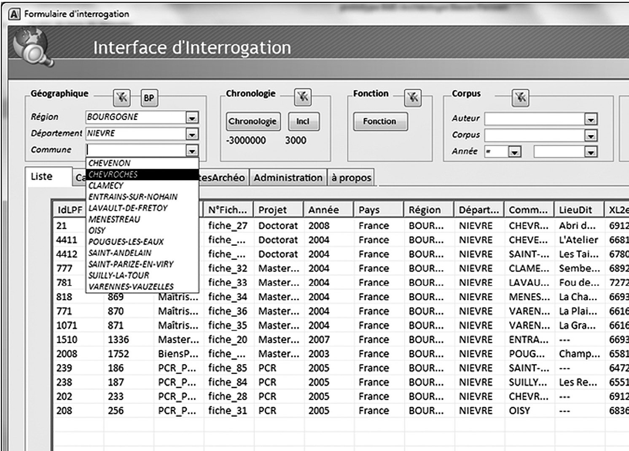The image size is (629, 451).
Task: Focus the Commune input field
Action: [136, 150]
